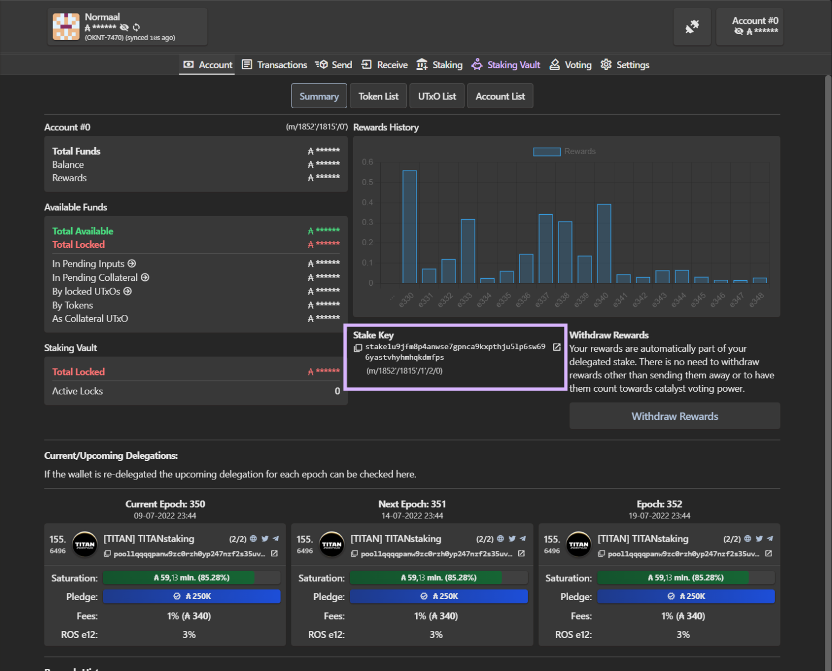Expand the In Pending Inputs arrow
832x671 pixels.
(x=132, y=264)
